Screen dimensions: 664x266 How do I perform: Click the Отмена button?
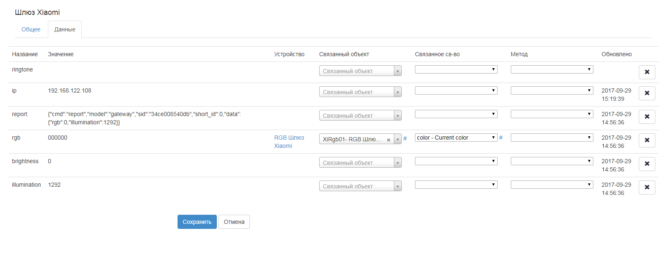click(234, 222)
